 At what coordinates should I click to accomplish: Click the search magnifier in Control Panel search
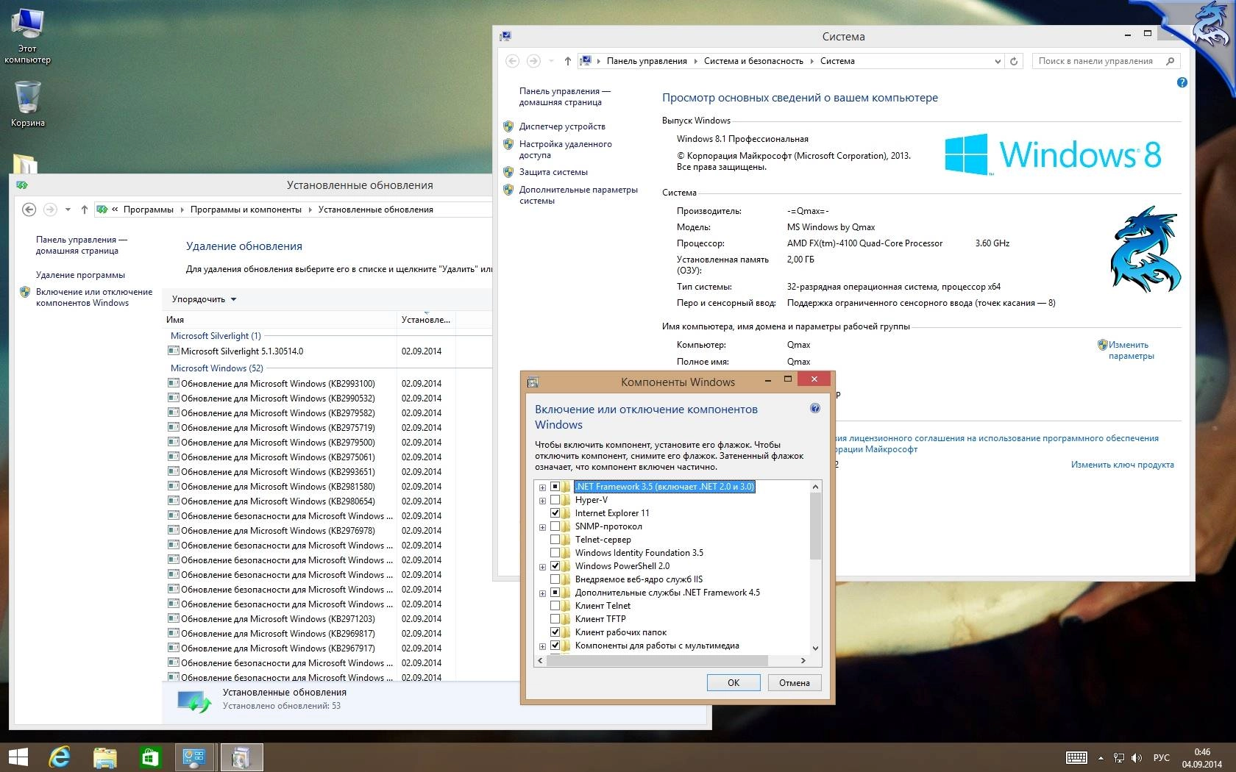tap(1170, 61)
